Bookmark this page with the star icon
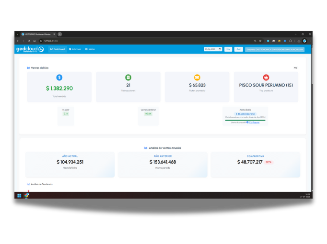Screen dimensions: 327x244 tap(260, 41)
